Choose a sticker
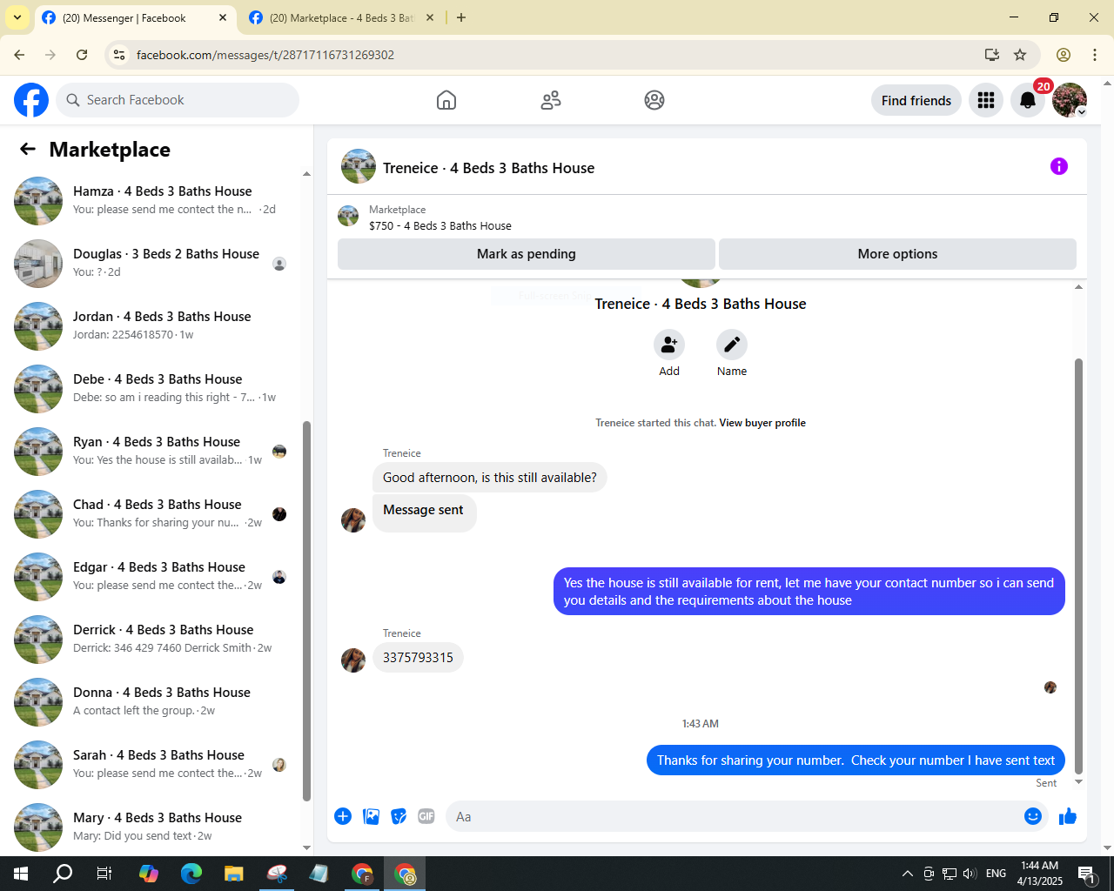 click(399, 816)
